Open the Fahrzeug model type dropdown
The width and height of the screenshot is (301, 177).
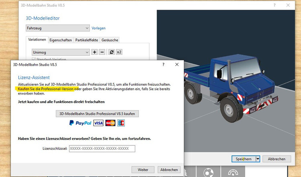[x=58, y=28]
